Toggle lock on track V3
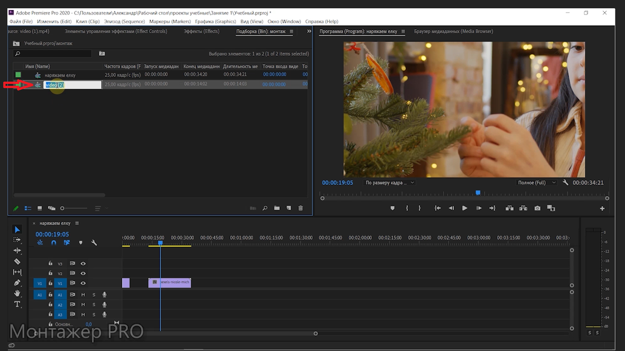The image size is (625, 351). (51, 264)
